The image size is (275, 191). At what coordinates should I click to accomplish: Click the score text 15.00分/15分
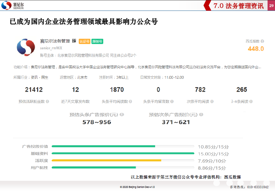(213, 154)
